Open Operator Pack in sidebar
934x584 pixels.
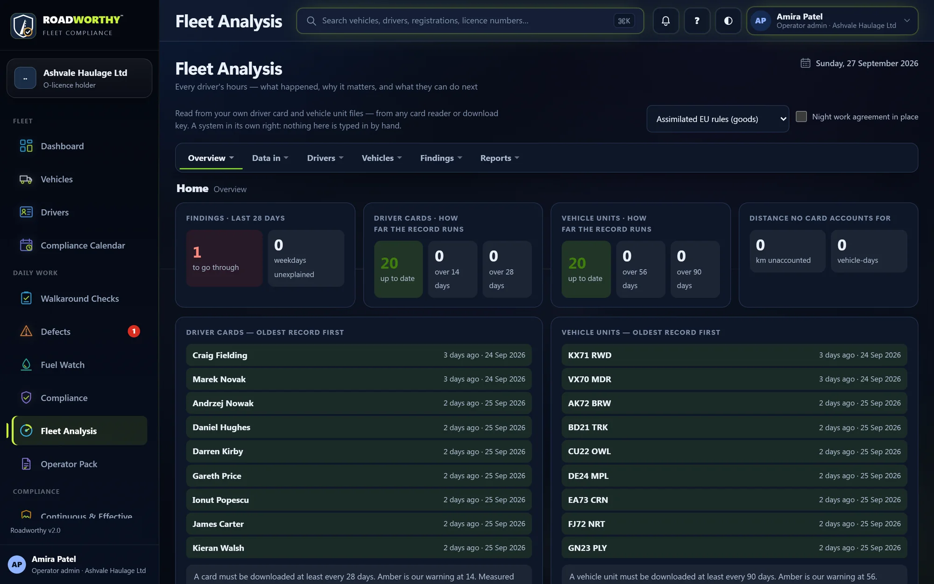79,464
